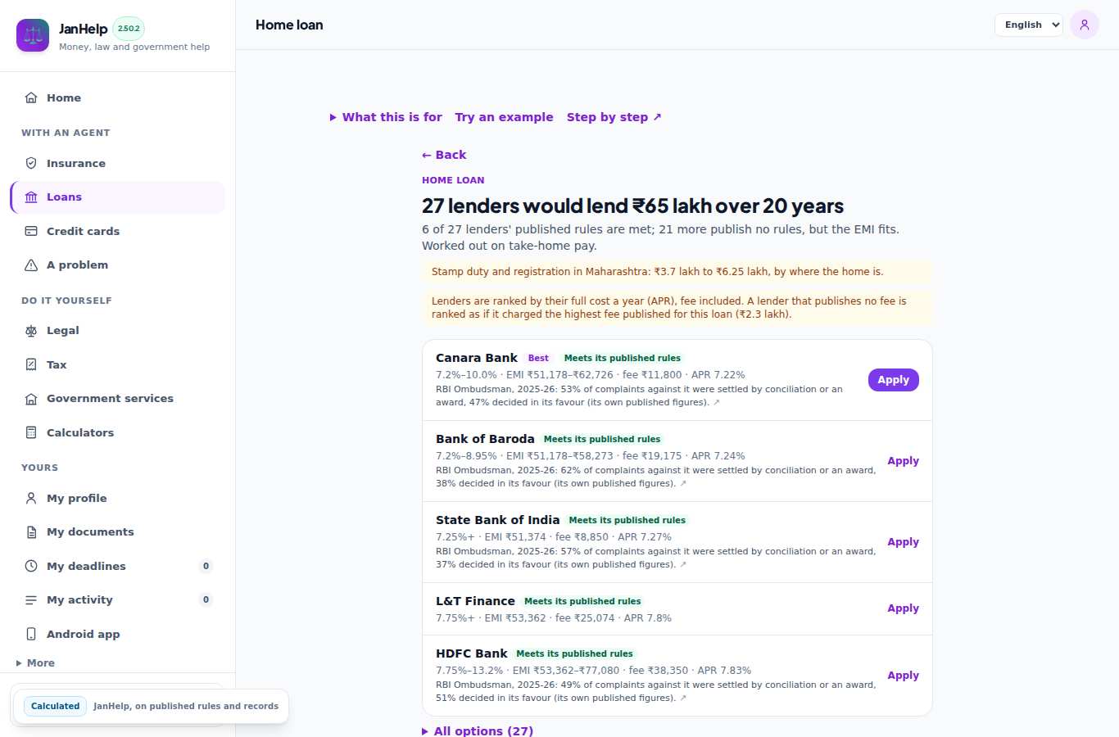Click the Android app phone icon

point(31,634)
